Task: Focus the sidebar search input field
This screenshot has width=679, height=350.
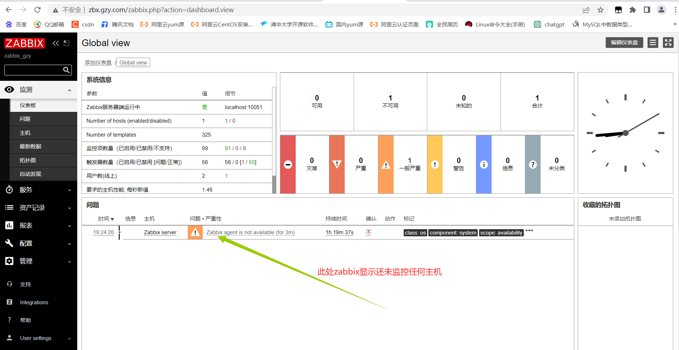Action: (x=34, y=70)
